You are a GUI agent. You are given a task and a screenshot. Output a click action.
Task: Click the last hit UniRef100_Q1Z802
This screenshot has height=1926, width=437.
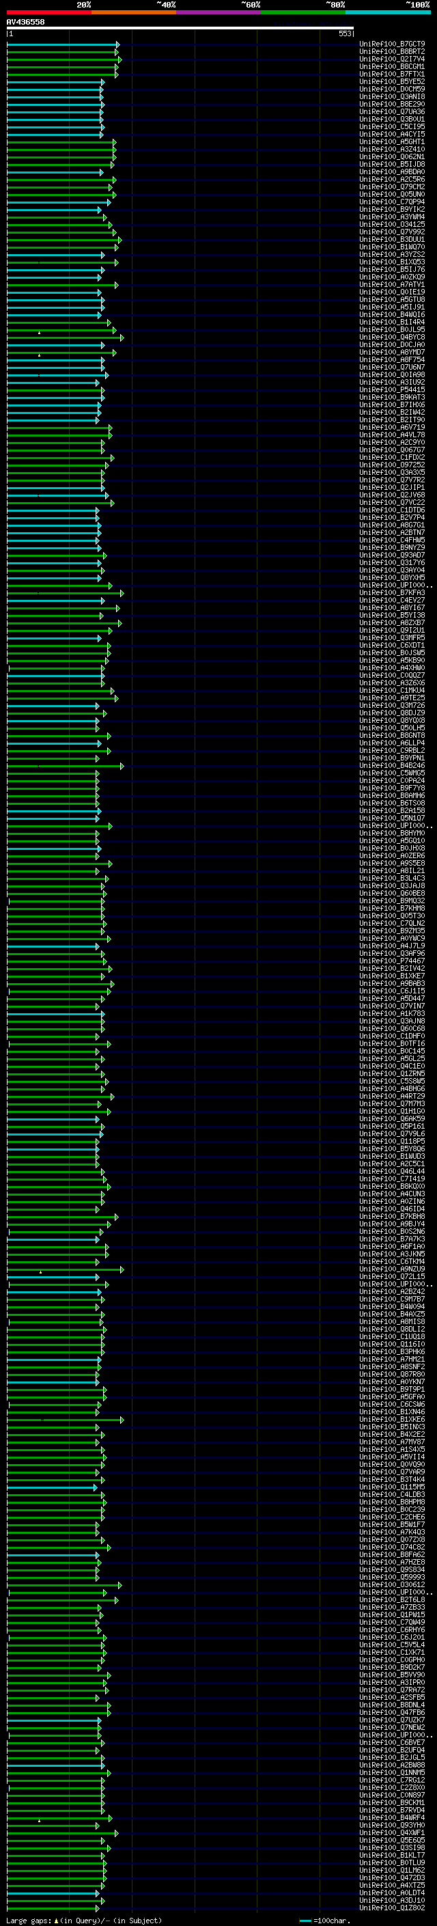[392, 1908]
